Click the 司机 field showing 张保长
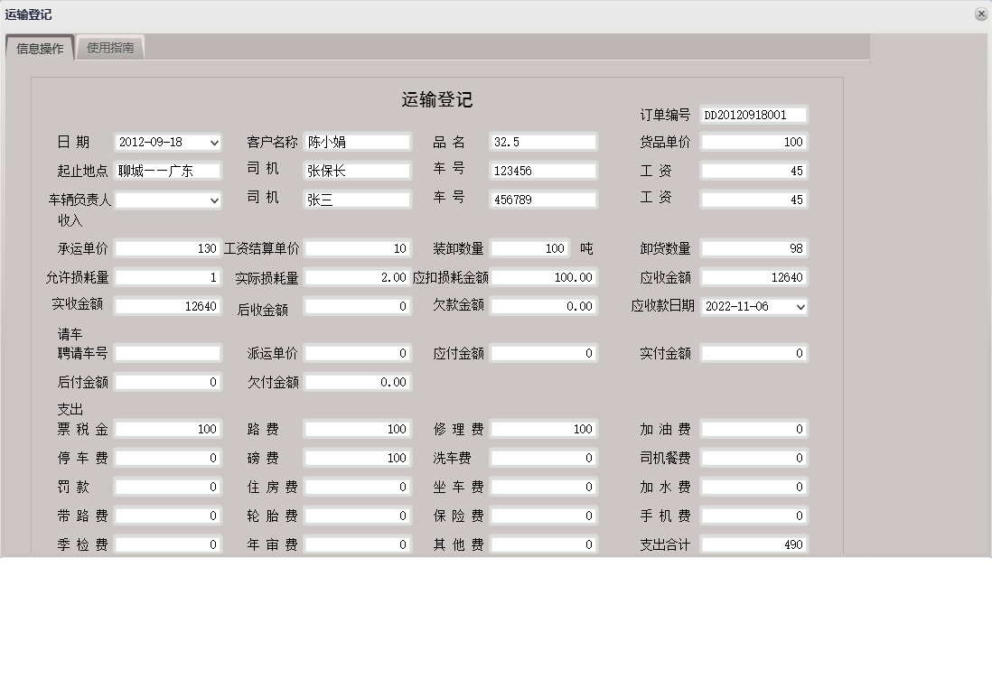The height and width of the screenshot is (679, 992). [x=356, y=170]
